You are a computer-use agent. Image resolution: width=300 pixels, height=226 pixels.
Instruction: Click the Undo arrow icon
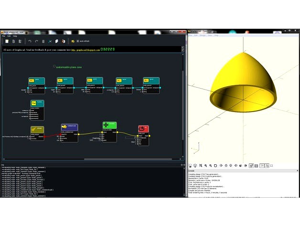pyautogui.click(x=29, y=42)
